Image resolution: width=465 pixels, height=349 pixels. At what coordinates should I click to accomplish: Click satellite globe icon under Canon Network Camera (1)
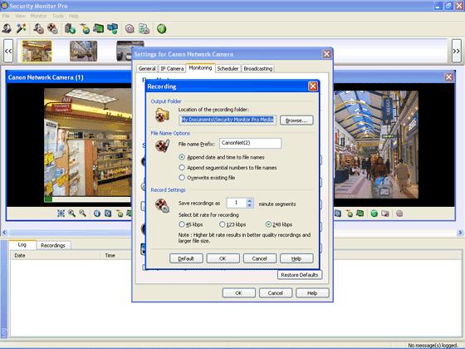tap(120, 214)
